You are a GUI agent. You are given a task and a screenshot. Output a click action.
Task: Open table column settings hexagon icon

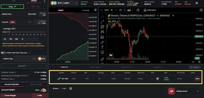click(71, 88)
